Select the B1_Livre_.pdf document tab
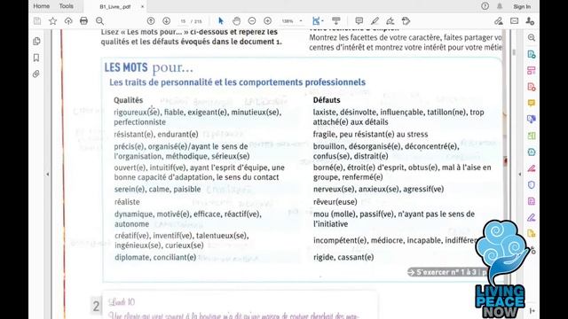This screenshot has height=319, width=568. coord(115,6)
